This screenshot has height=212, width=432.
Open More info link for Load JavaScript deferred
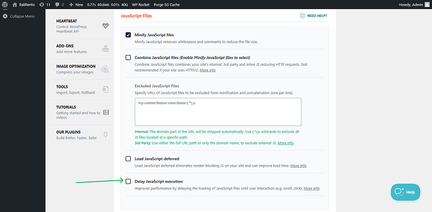(x=298, y=166)
